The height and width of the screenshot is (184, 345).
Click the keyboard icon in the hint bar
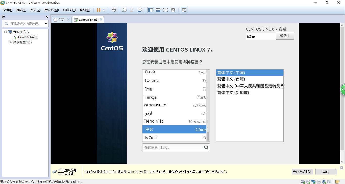55,172
